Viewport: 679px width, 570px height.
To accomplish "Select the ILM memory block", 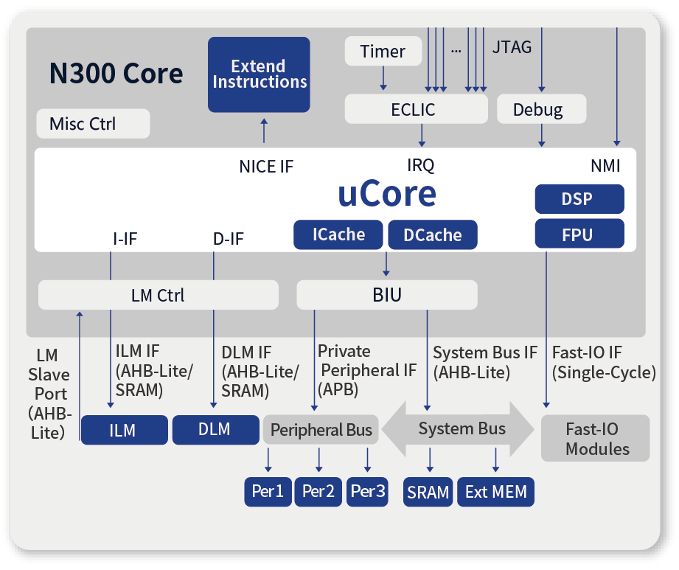I will [124, 431].
